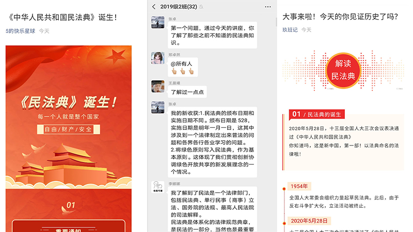413x232 pixels.
Task: Tap 王晨曦's profile avatar
Action: pyautogui.click(x=158, y=86)
